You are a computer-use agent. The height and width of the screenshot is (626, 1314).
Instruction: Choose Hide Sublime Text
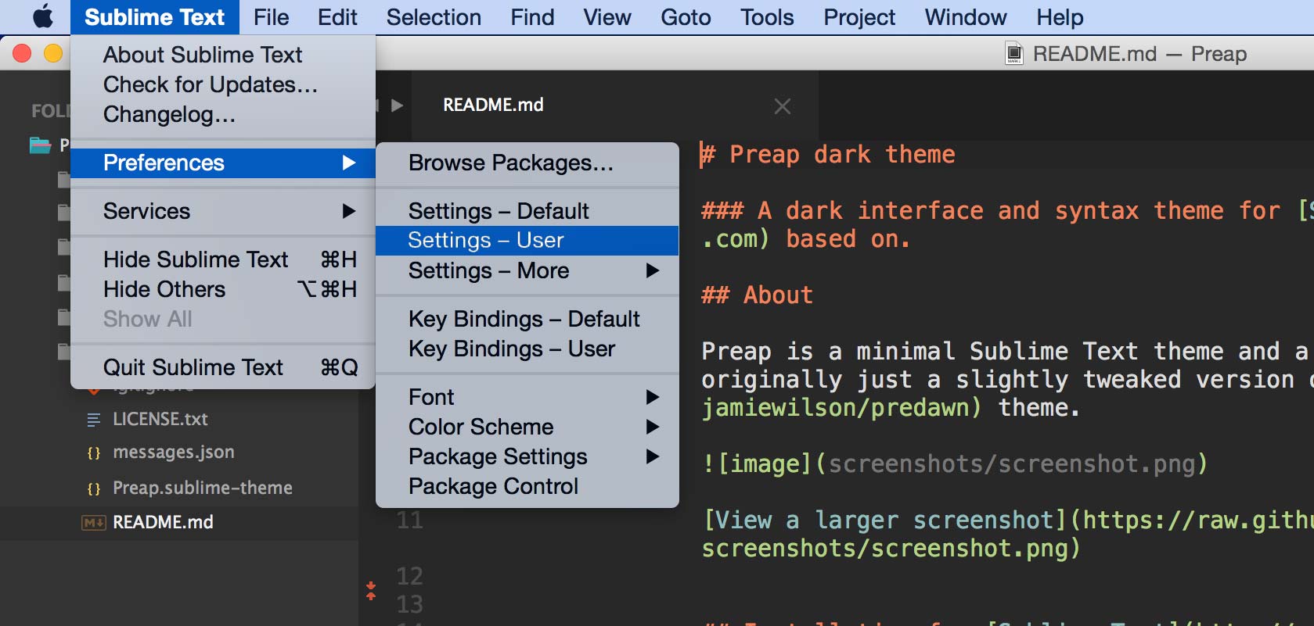click(x=223, y=259)
